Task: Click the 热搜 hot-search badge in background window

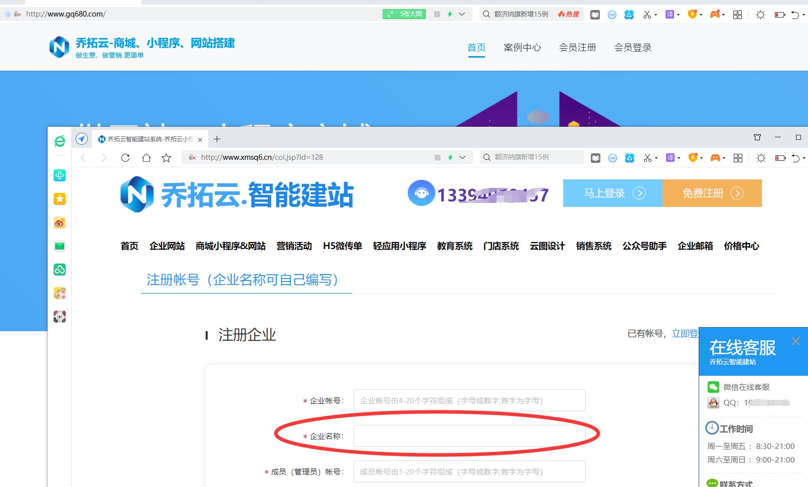Action: pos(569,14)
